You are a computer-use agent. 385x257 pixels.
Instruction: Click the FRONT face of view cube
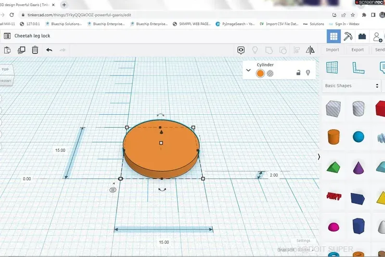pos(6,81)
